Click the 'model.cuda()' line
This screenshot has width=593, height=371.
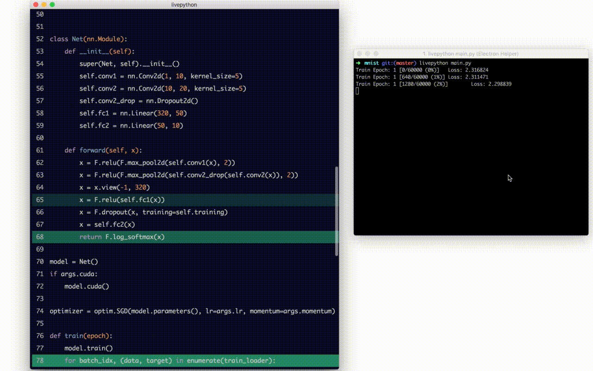tap(87, 286)
